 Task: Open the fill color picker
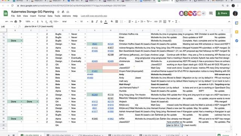112,22
